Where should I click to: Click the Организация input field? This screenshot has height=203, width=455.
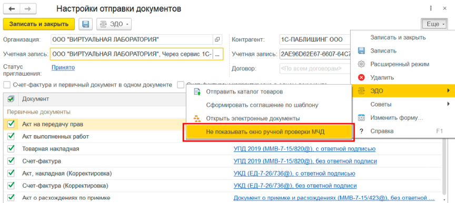pyautogui.click(x=132, y=39)
